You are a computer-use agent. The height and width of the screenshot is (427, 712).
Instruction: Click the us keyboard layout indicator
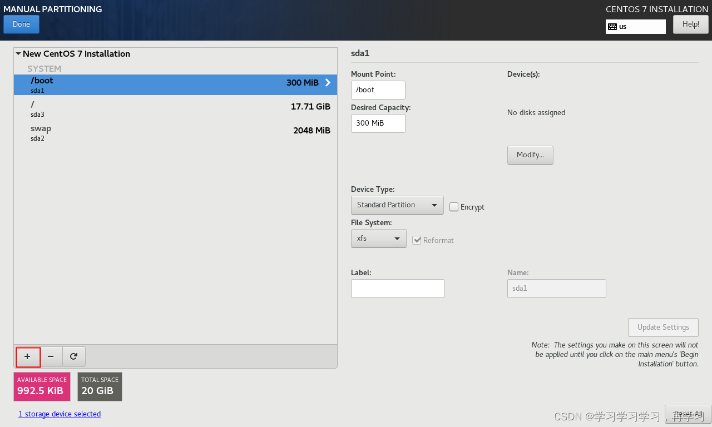(x=636, y=27)
